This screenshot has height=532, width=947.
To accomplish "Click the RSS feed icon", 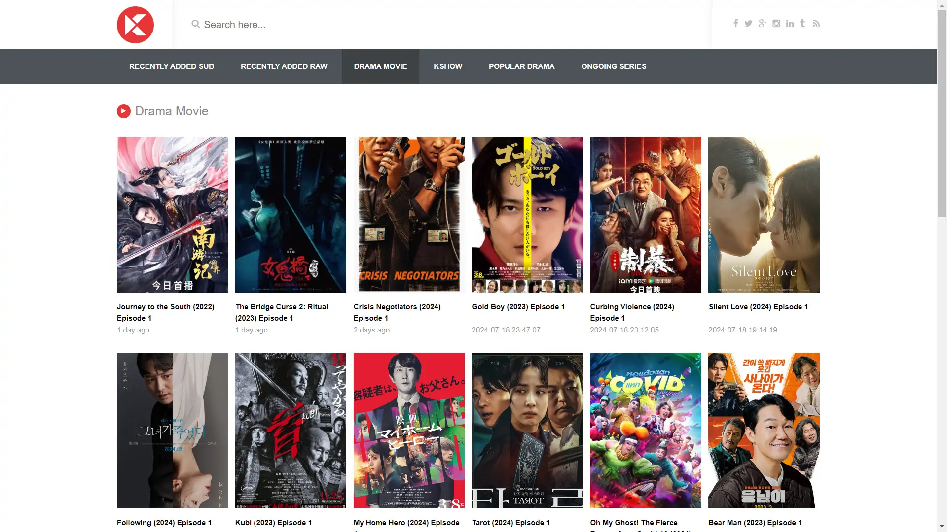I will [x=816, y=23].
